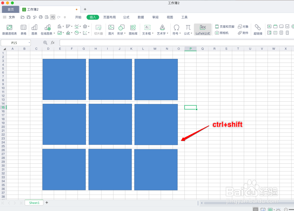Screen dimensions: 294x211
Task: Click the print icon in quick toolbar
Action: [41, 17]
